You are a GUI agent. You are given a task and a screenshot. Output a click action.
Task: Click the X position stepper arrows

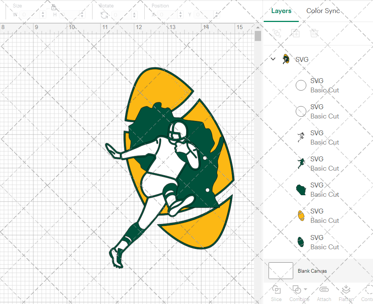pos(181,15)
